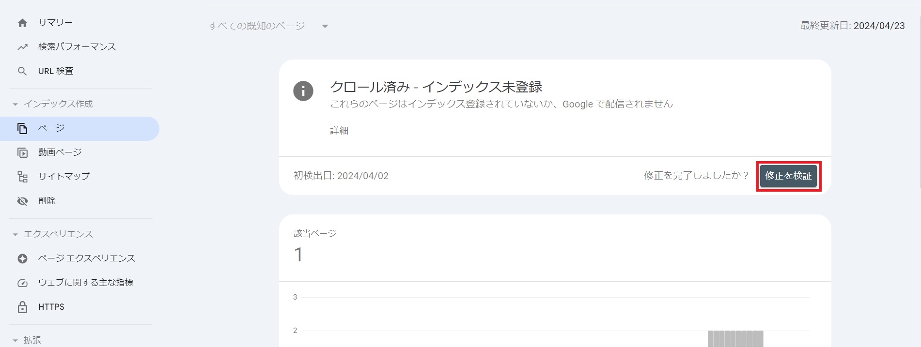Click the trend-line icon for 検索パフォーマンス

(22, 47)
